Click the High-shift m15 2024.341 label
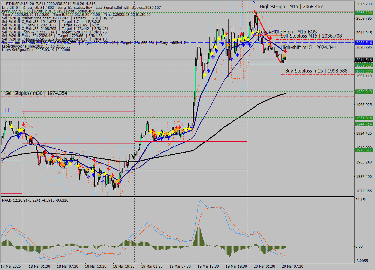The image size is (375, 270). tap(308, 47)
